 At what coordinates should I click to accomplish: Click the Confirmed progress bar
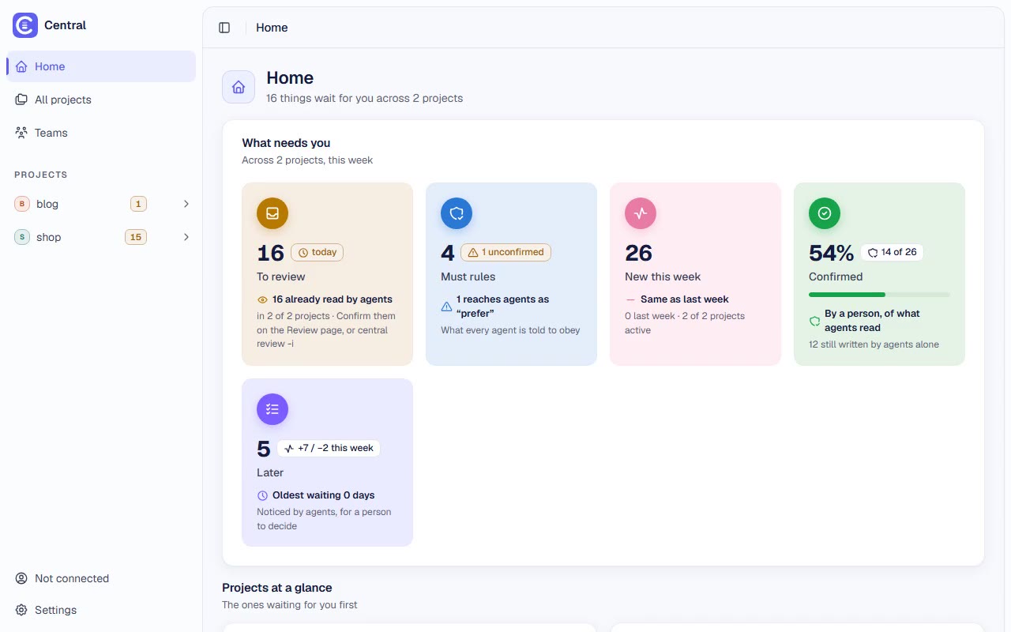coord(879,295)
